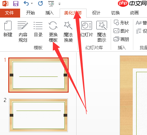Open the 文件 File menu
This screenshot has height=135, width=147.
pyautogui.click(x=9, y=13)
